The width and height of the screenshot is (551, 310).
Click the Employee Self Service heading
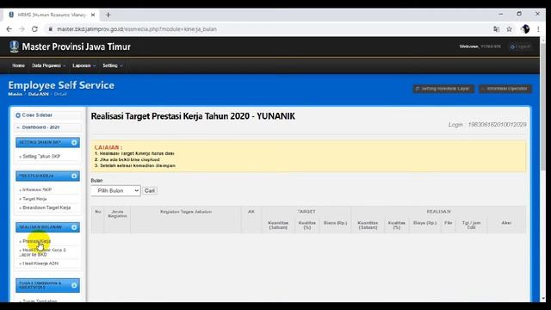coord(61,85)
